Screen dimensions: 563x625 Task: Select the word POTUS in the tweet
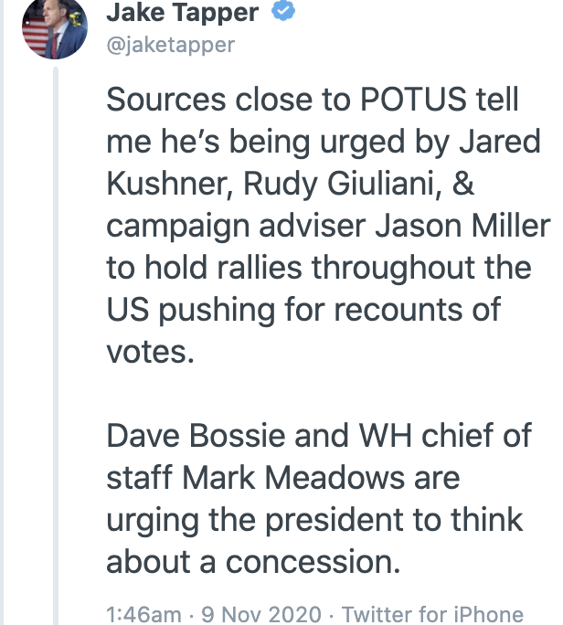tap(413, 100)
